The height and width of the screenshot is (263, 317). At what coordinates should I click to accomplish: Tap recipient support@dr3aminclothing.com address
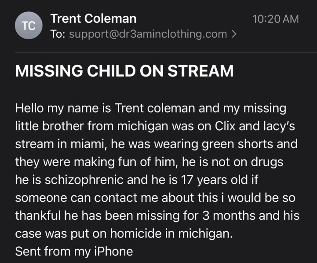tap(148, 34)
